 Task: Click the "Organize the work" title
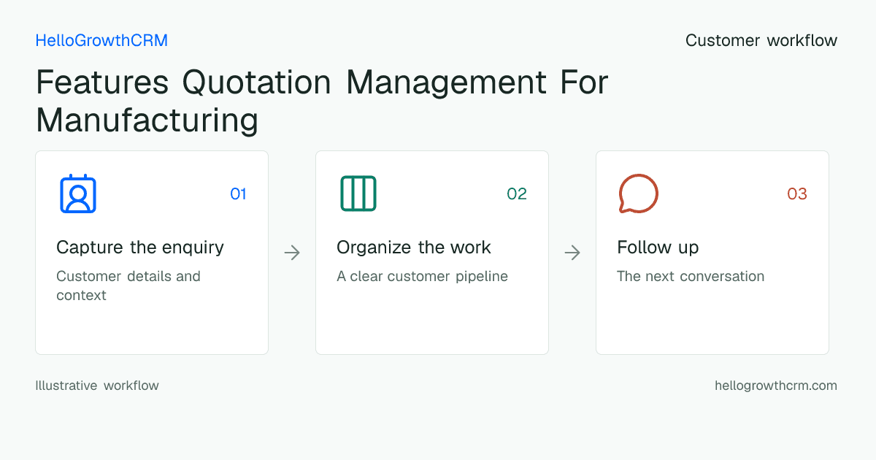click(x=414, y=248)
